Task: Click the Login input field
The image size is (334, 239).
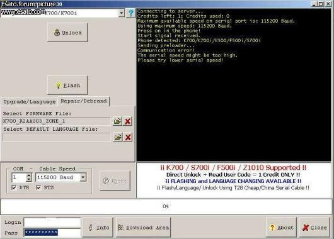Action: [52, 223]
